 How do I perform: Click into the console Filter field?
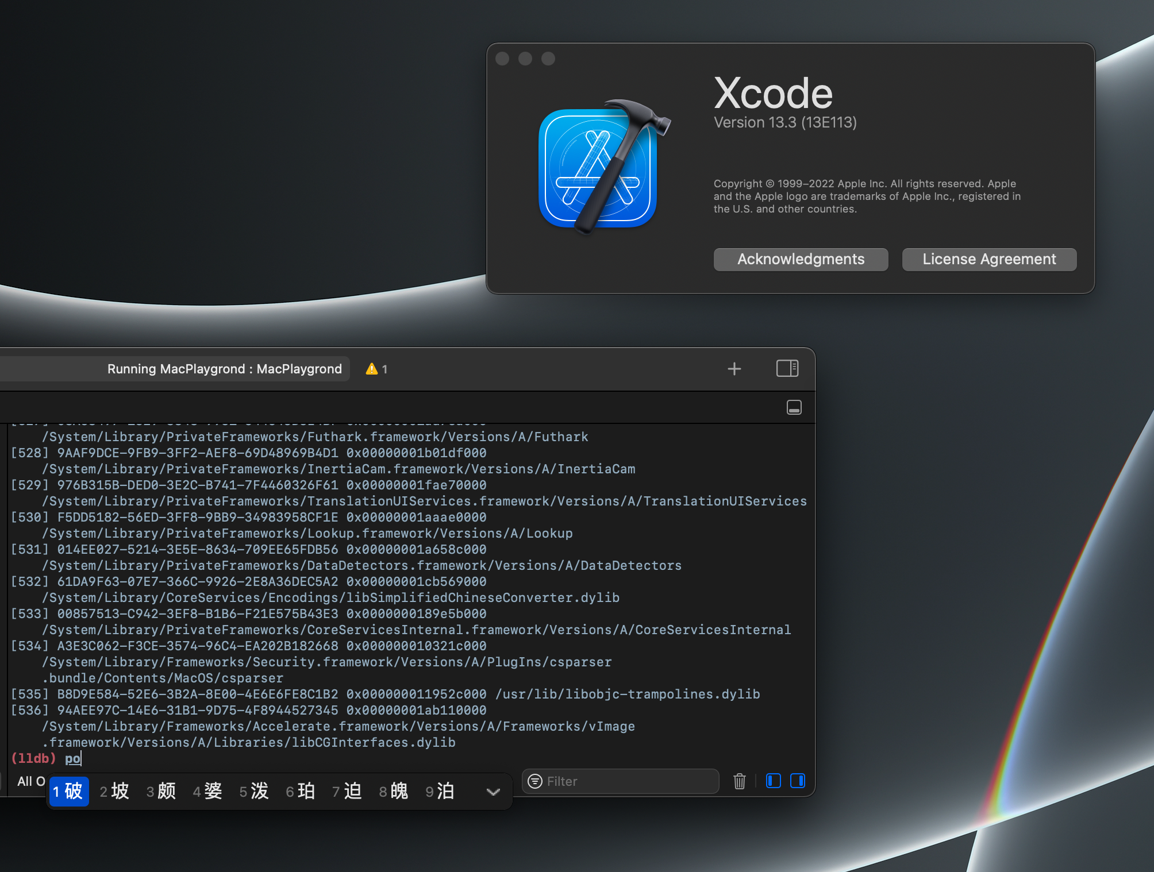[x=626, y=781]
